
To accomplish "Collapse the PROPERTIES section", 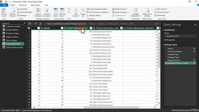I will [x=163, y=30].
